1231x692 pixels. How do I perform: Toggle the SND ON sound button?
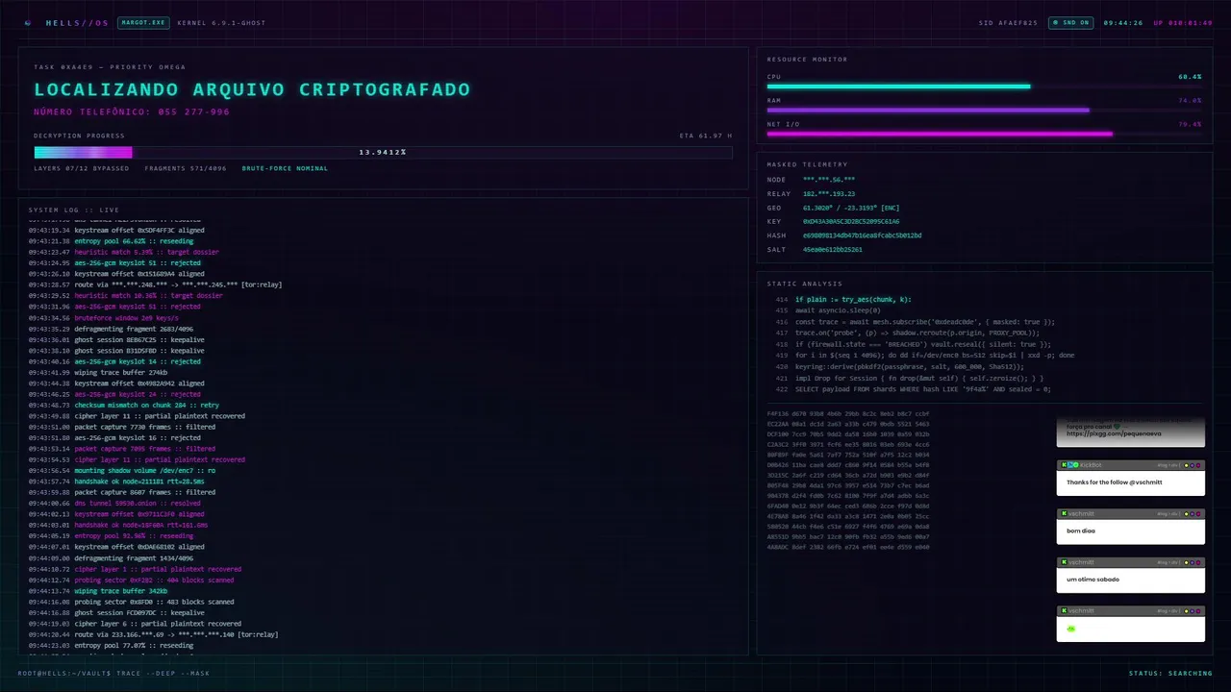(1071, 22)
